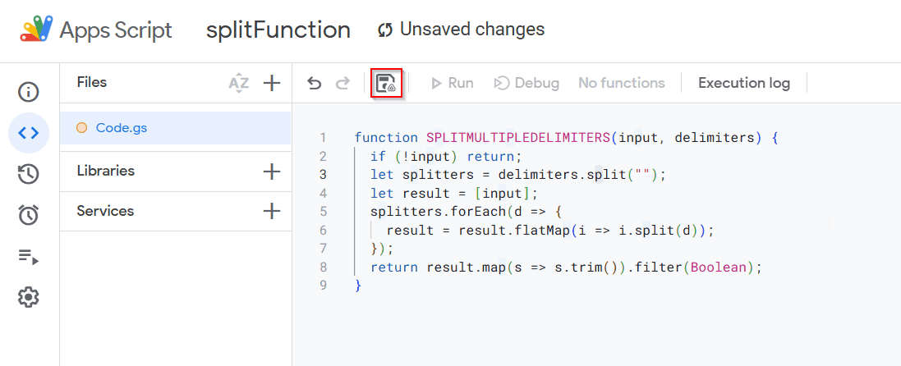Click the return result.map code line
The width and height of the screenshot is (901, 366).
[x=566, y=267]
